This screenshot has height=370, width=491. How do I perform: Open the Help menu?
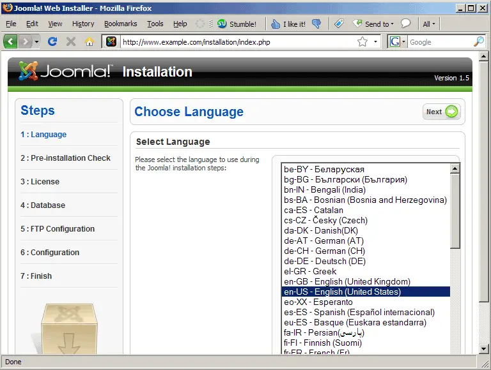[180, 24]
